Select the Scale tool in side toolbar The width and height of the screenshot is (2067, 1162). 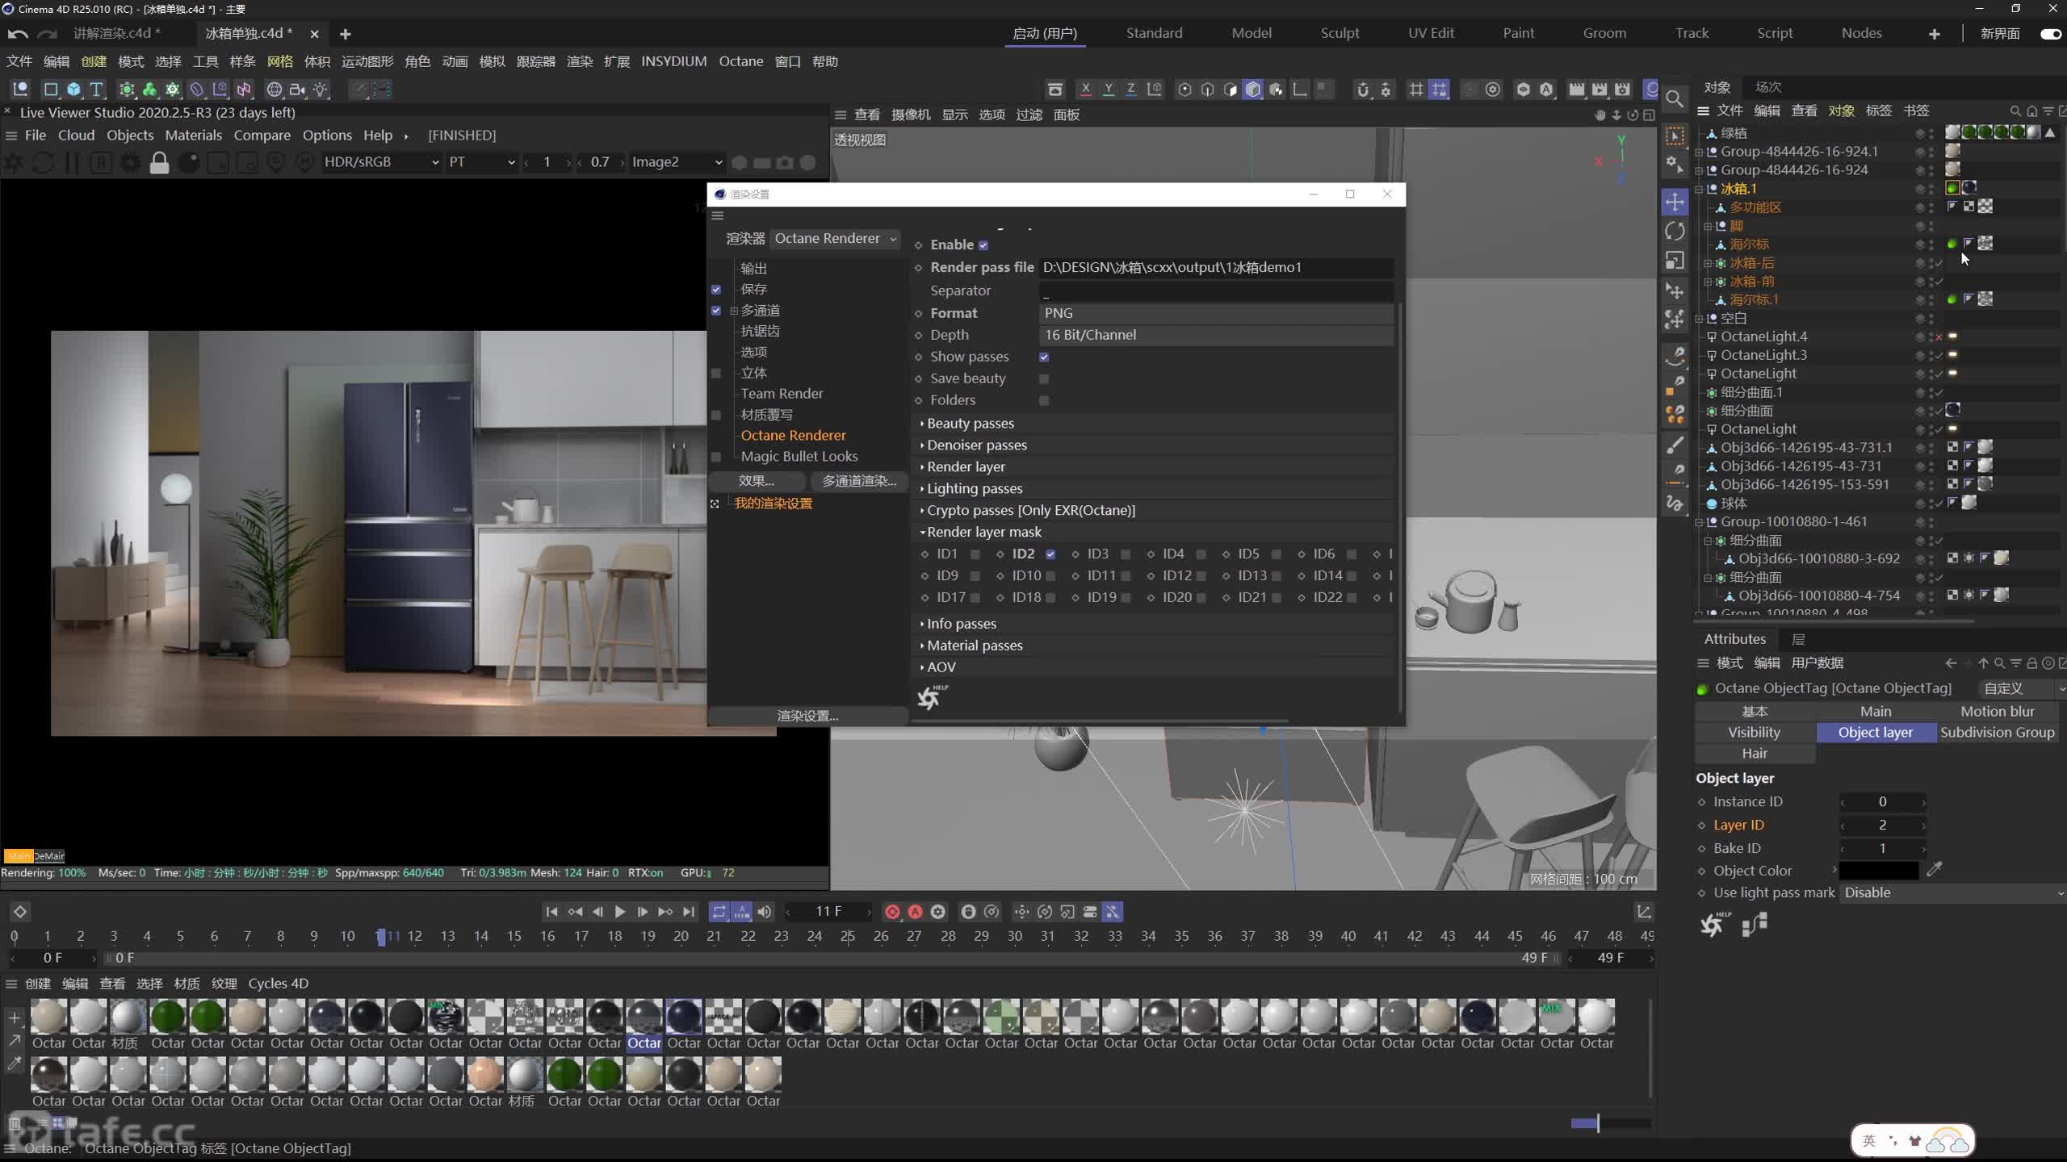coord(1675,260)
